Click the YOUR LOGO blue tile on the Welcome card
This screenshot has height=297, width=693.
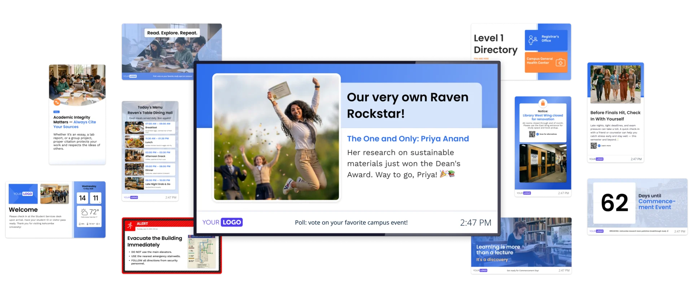pyautogui.click(x=23, y=194)
